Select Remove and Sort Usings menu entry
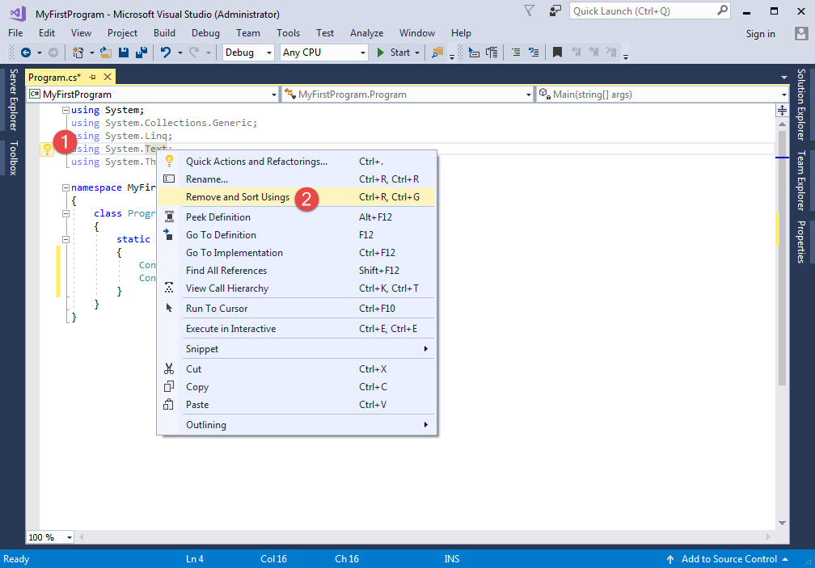Viewport: 815px width, 568px height. coord(296,197)
